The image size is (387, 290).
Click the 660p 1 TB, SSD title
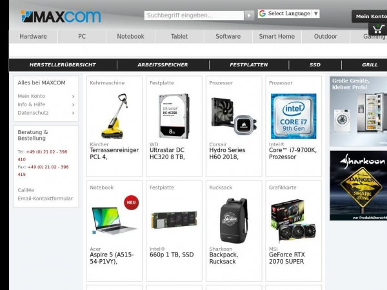[172, 255]
